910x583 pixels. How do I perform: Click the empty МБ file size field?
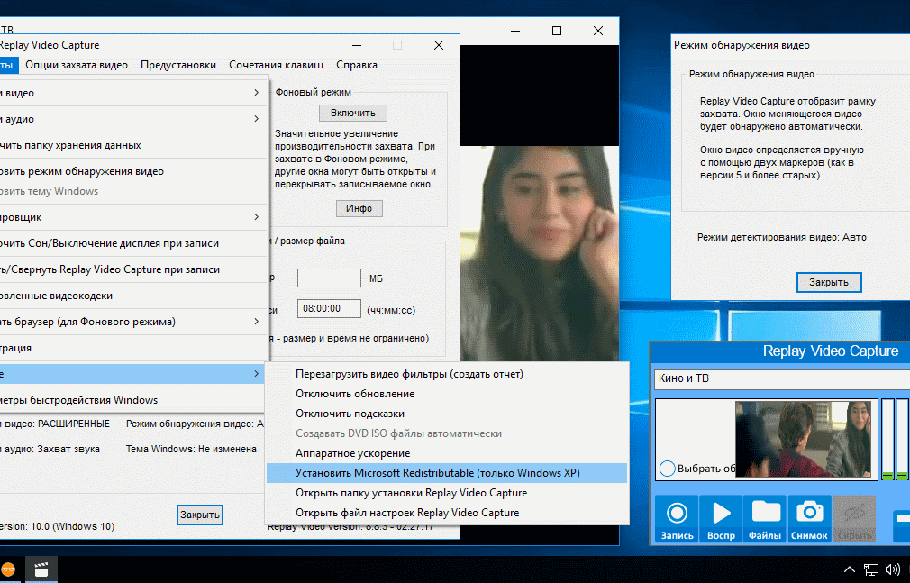[x=329, y=278]
